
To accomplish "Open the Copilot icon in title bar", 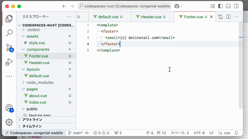I will [179, 6].
